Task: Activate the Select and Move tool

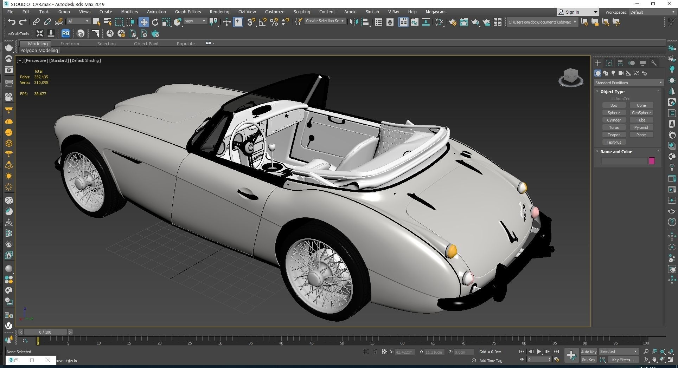Action: point(143,22)
